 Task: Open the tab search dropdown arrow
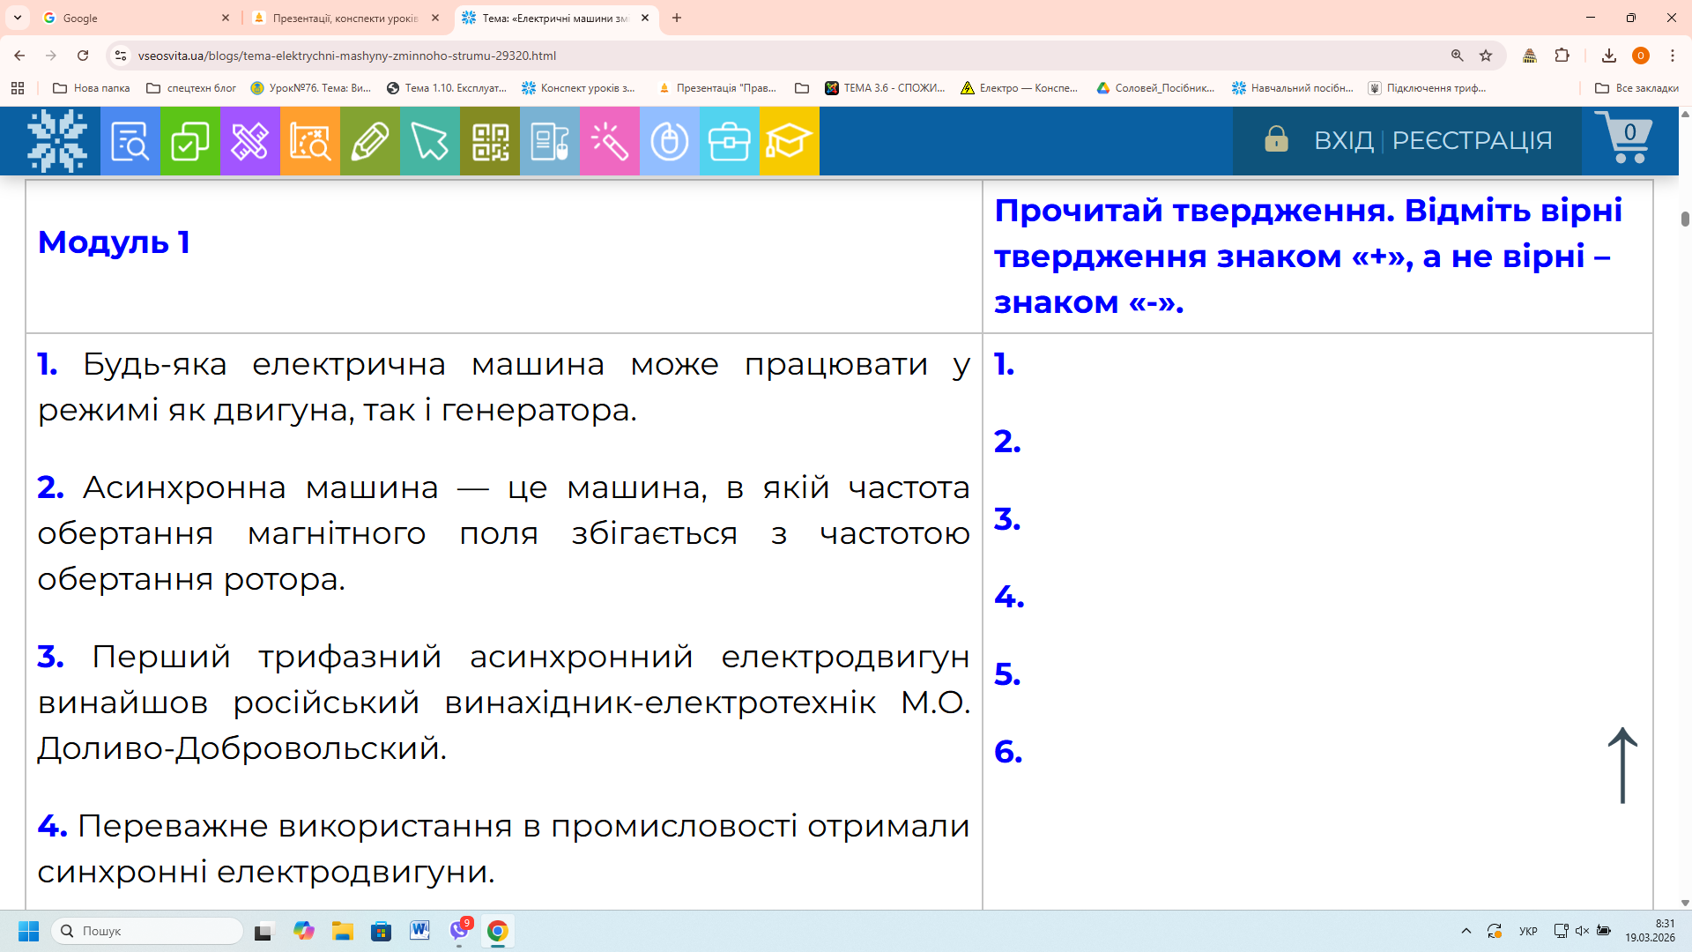(18, 18)
